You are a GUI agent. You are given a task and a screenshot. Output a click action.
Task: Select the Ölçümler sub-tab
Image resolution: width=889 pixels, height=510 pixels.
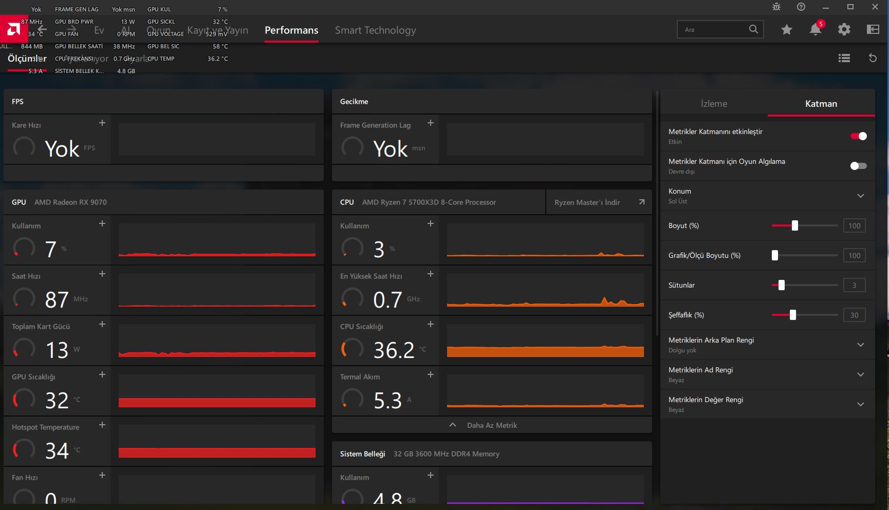click(x=27, y=59)
